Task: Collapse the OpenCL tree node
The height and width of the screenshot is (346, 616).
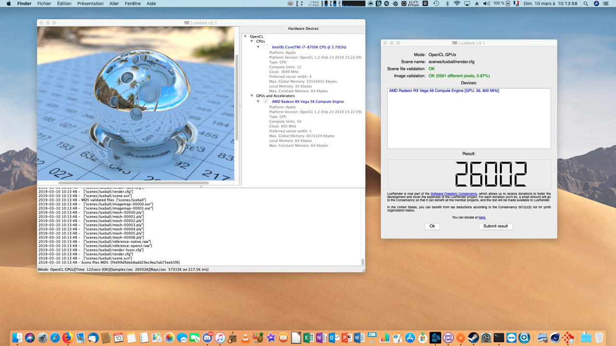Action: (x=245, y=37)
